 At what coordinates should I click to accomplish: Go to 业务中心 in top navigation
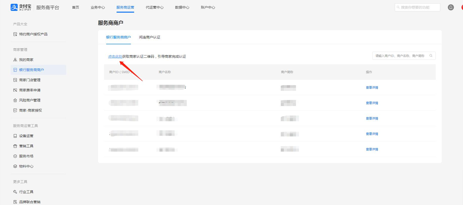[x=98, y=7]
